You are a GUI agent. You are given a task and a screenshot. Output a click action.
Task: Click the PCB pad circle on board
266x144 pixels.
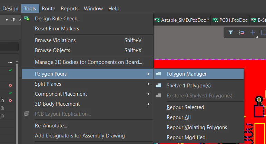coord(259,99)
